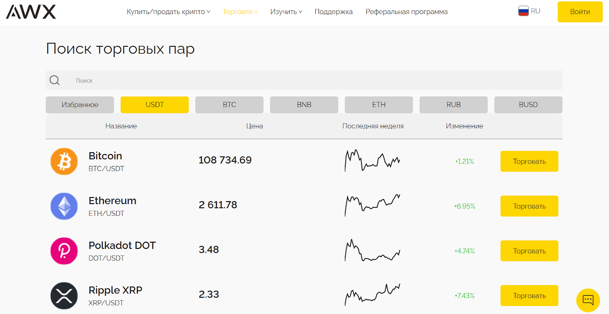Open the Поддержка menu item
The width and height of the screenshot is (609, 314).
(333, 12)
